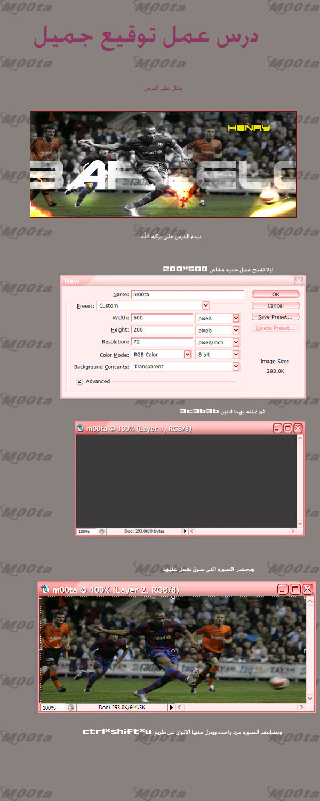Click the 100% zoom field in Layer 1 window

pos(87,532)
